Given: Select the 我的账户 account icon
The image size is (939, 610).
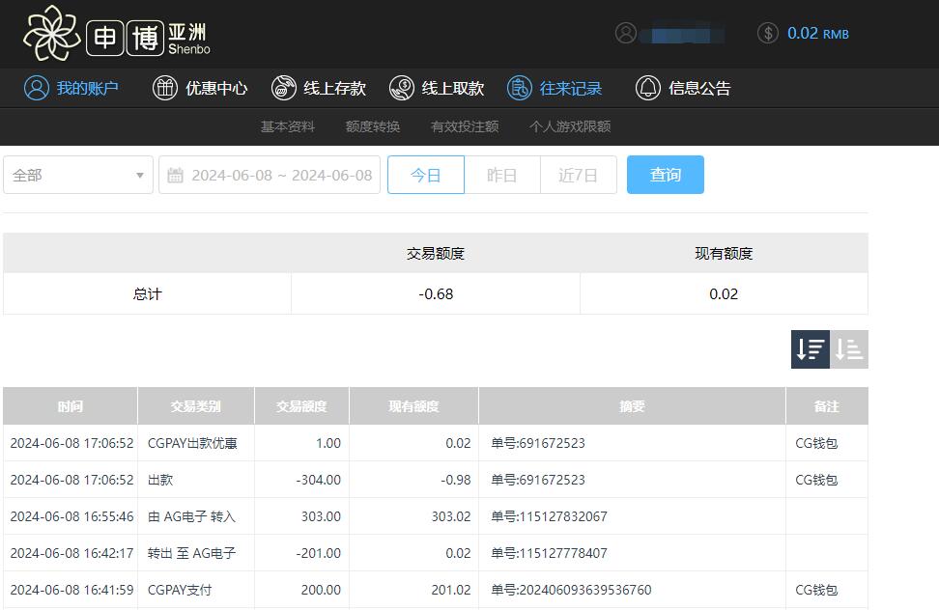Looking at the screenshot, I should pyautogui.click(x=36, y=88).
